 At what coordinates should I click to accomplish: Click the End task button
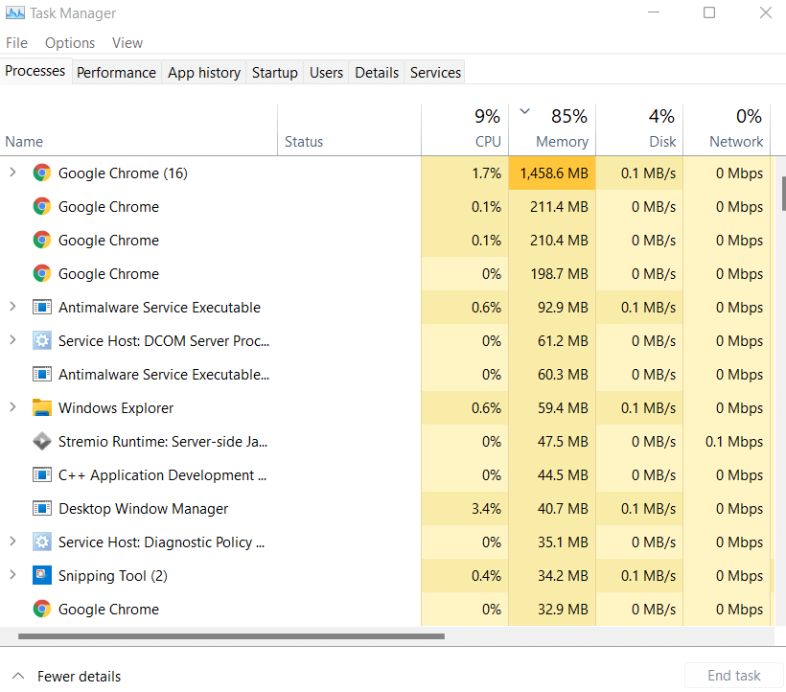(x=733, y=676)
